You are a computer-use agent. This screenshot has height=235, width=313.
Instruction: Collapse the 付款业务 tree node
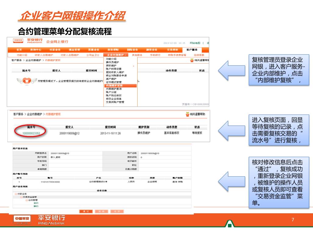[16, 194]
